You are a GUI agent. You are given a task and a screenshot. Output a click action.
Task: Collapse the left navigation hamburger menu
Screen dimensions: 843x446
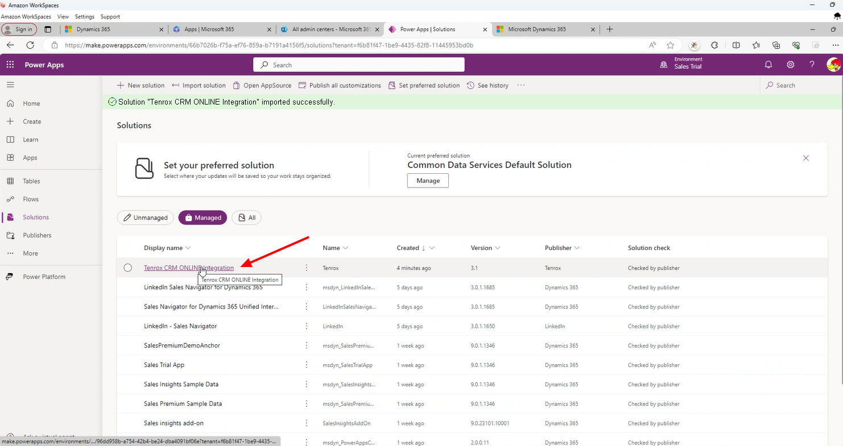[x=10, y=85]
